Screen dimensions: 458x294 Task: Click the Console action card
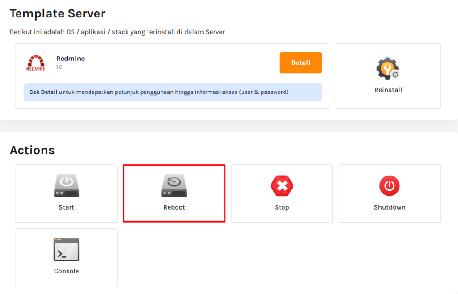pyautogui.click(x=66, y=257)
